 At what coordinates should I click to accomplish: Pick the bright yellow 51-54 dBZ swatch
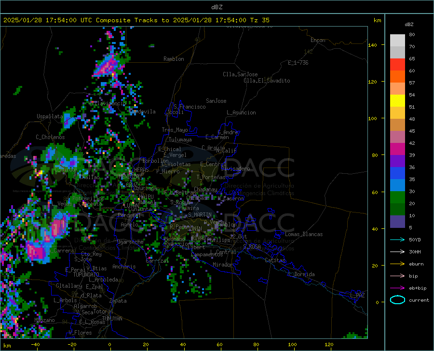[x=397, y=101]
